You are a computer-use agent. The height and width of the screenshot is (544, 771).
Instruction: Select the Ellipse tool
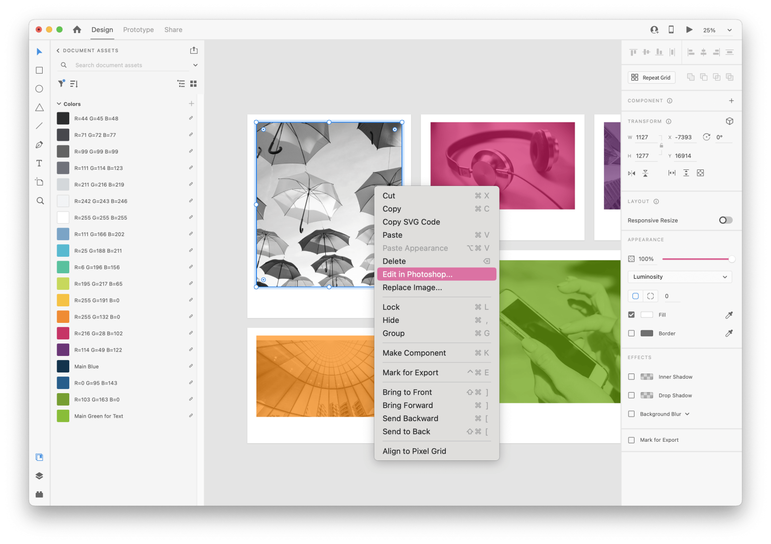click(39, 89)
